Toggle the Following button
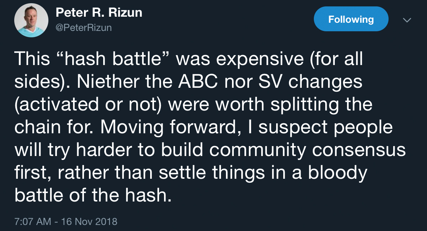427x231 pixels. coord(351,19)
